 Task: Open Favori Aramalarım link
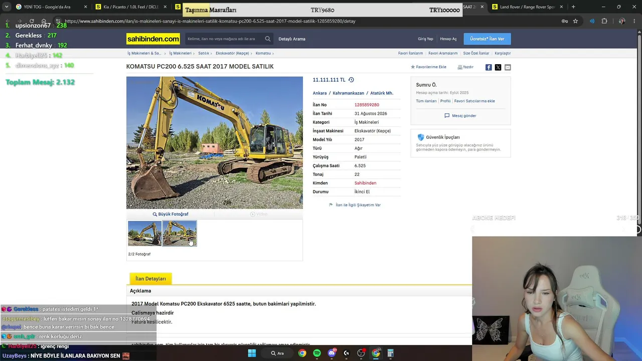click(x=443, y=53)
